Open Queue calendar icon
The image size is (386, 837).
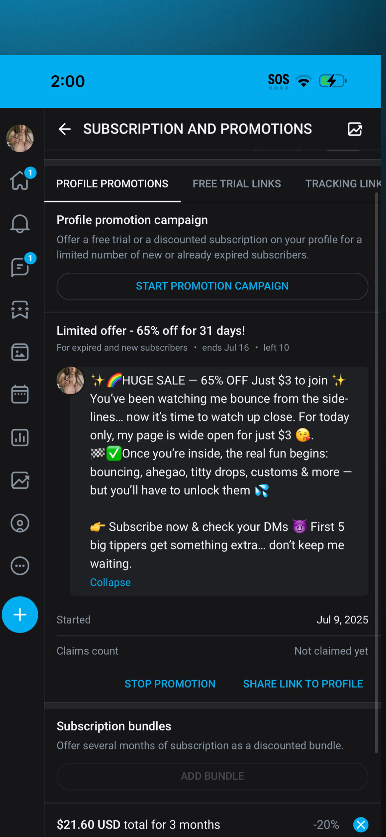tap(20, 395)
